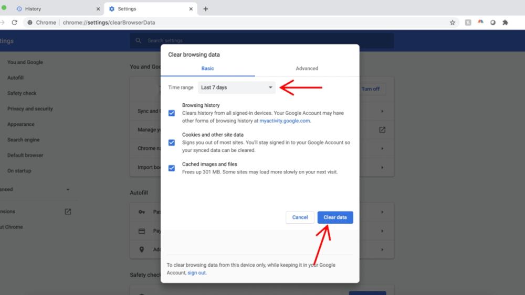This screenshot has height=295, width=525.
Task: Open the myactivity.google.com link
Action: pos(285,121)
